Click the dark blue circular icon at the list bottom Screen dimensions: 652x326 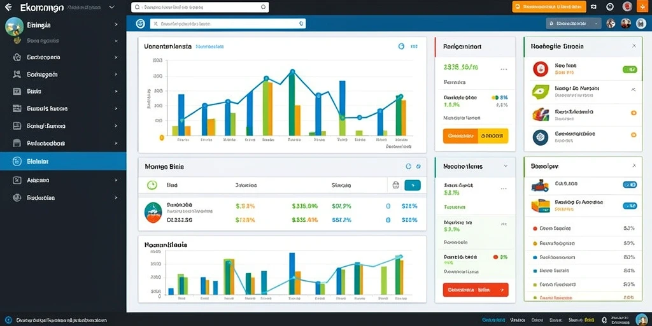[541, 136]
